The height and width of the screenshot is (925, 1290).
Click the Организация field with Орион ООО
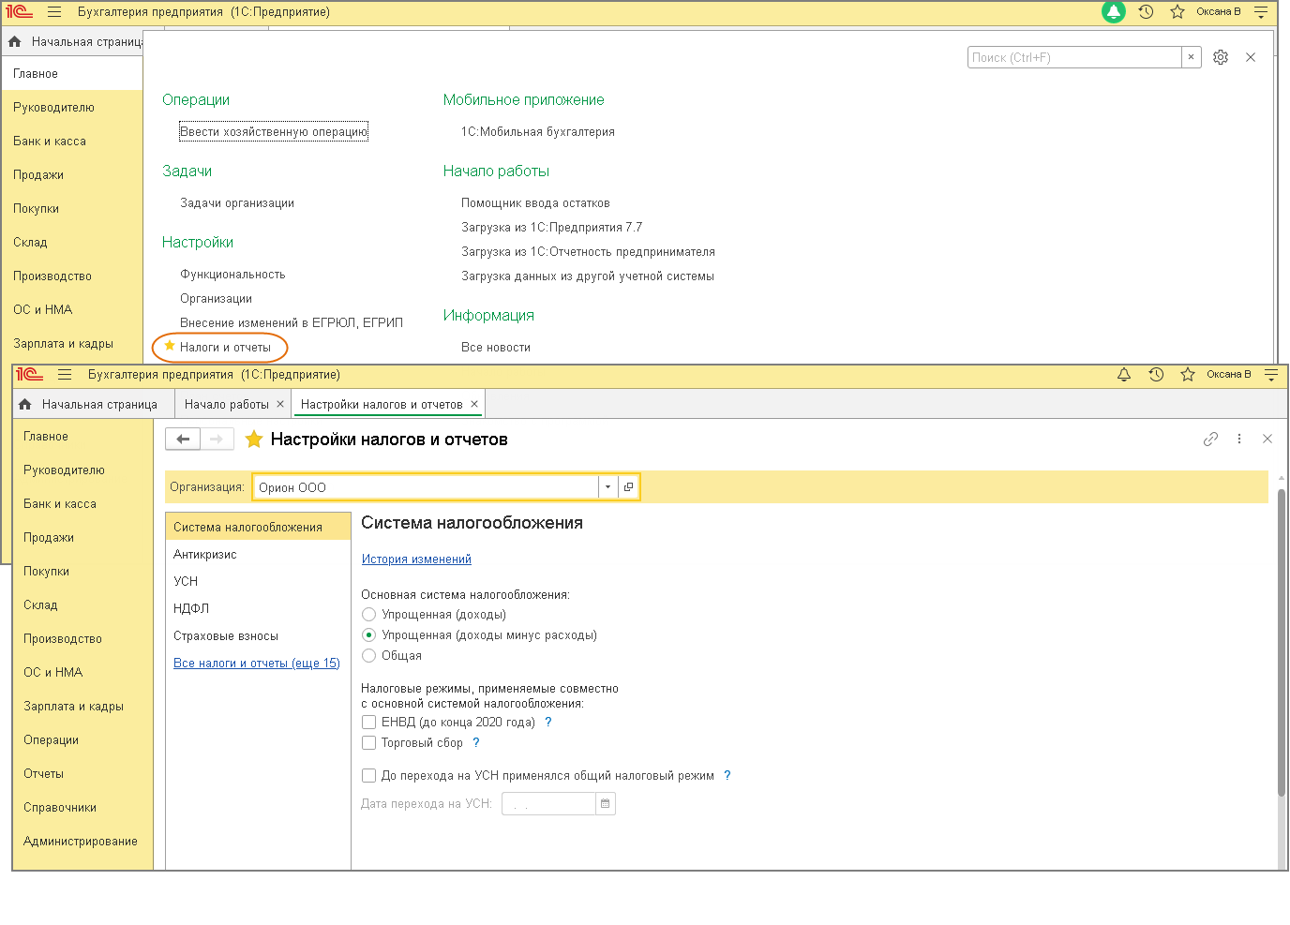coord(426,487)
